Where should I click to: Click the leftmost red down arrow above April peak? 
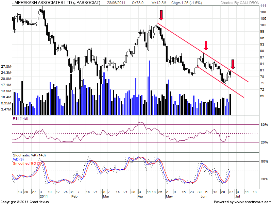(161, 15)
